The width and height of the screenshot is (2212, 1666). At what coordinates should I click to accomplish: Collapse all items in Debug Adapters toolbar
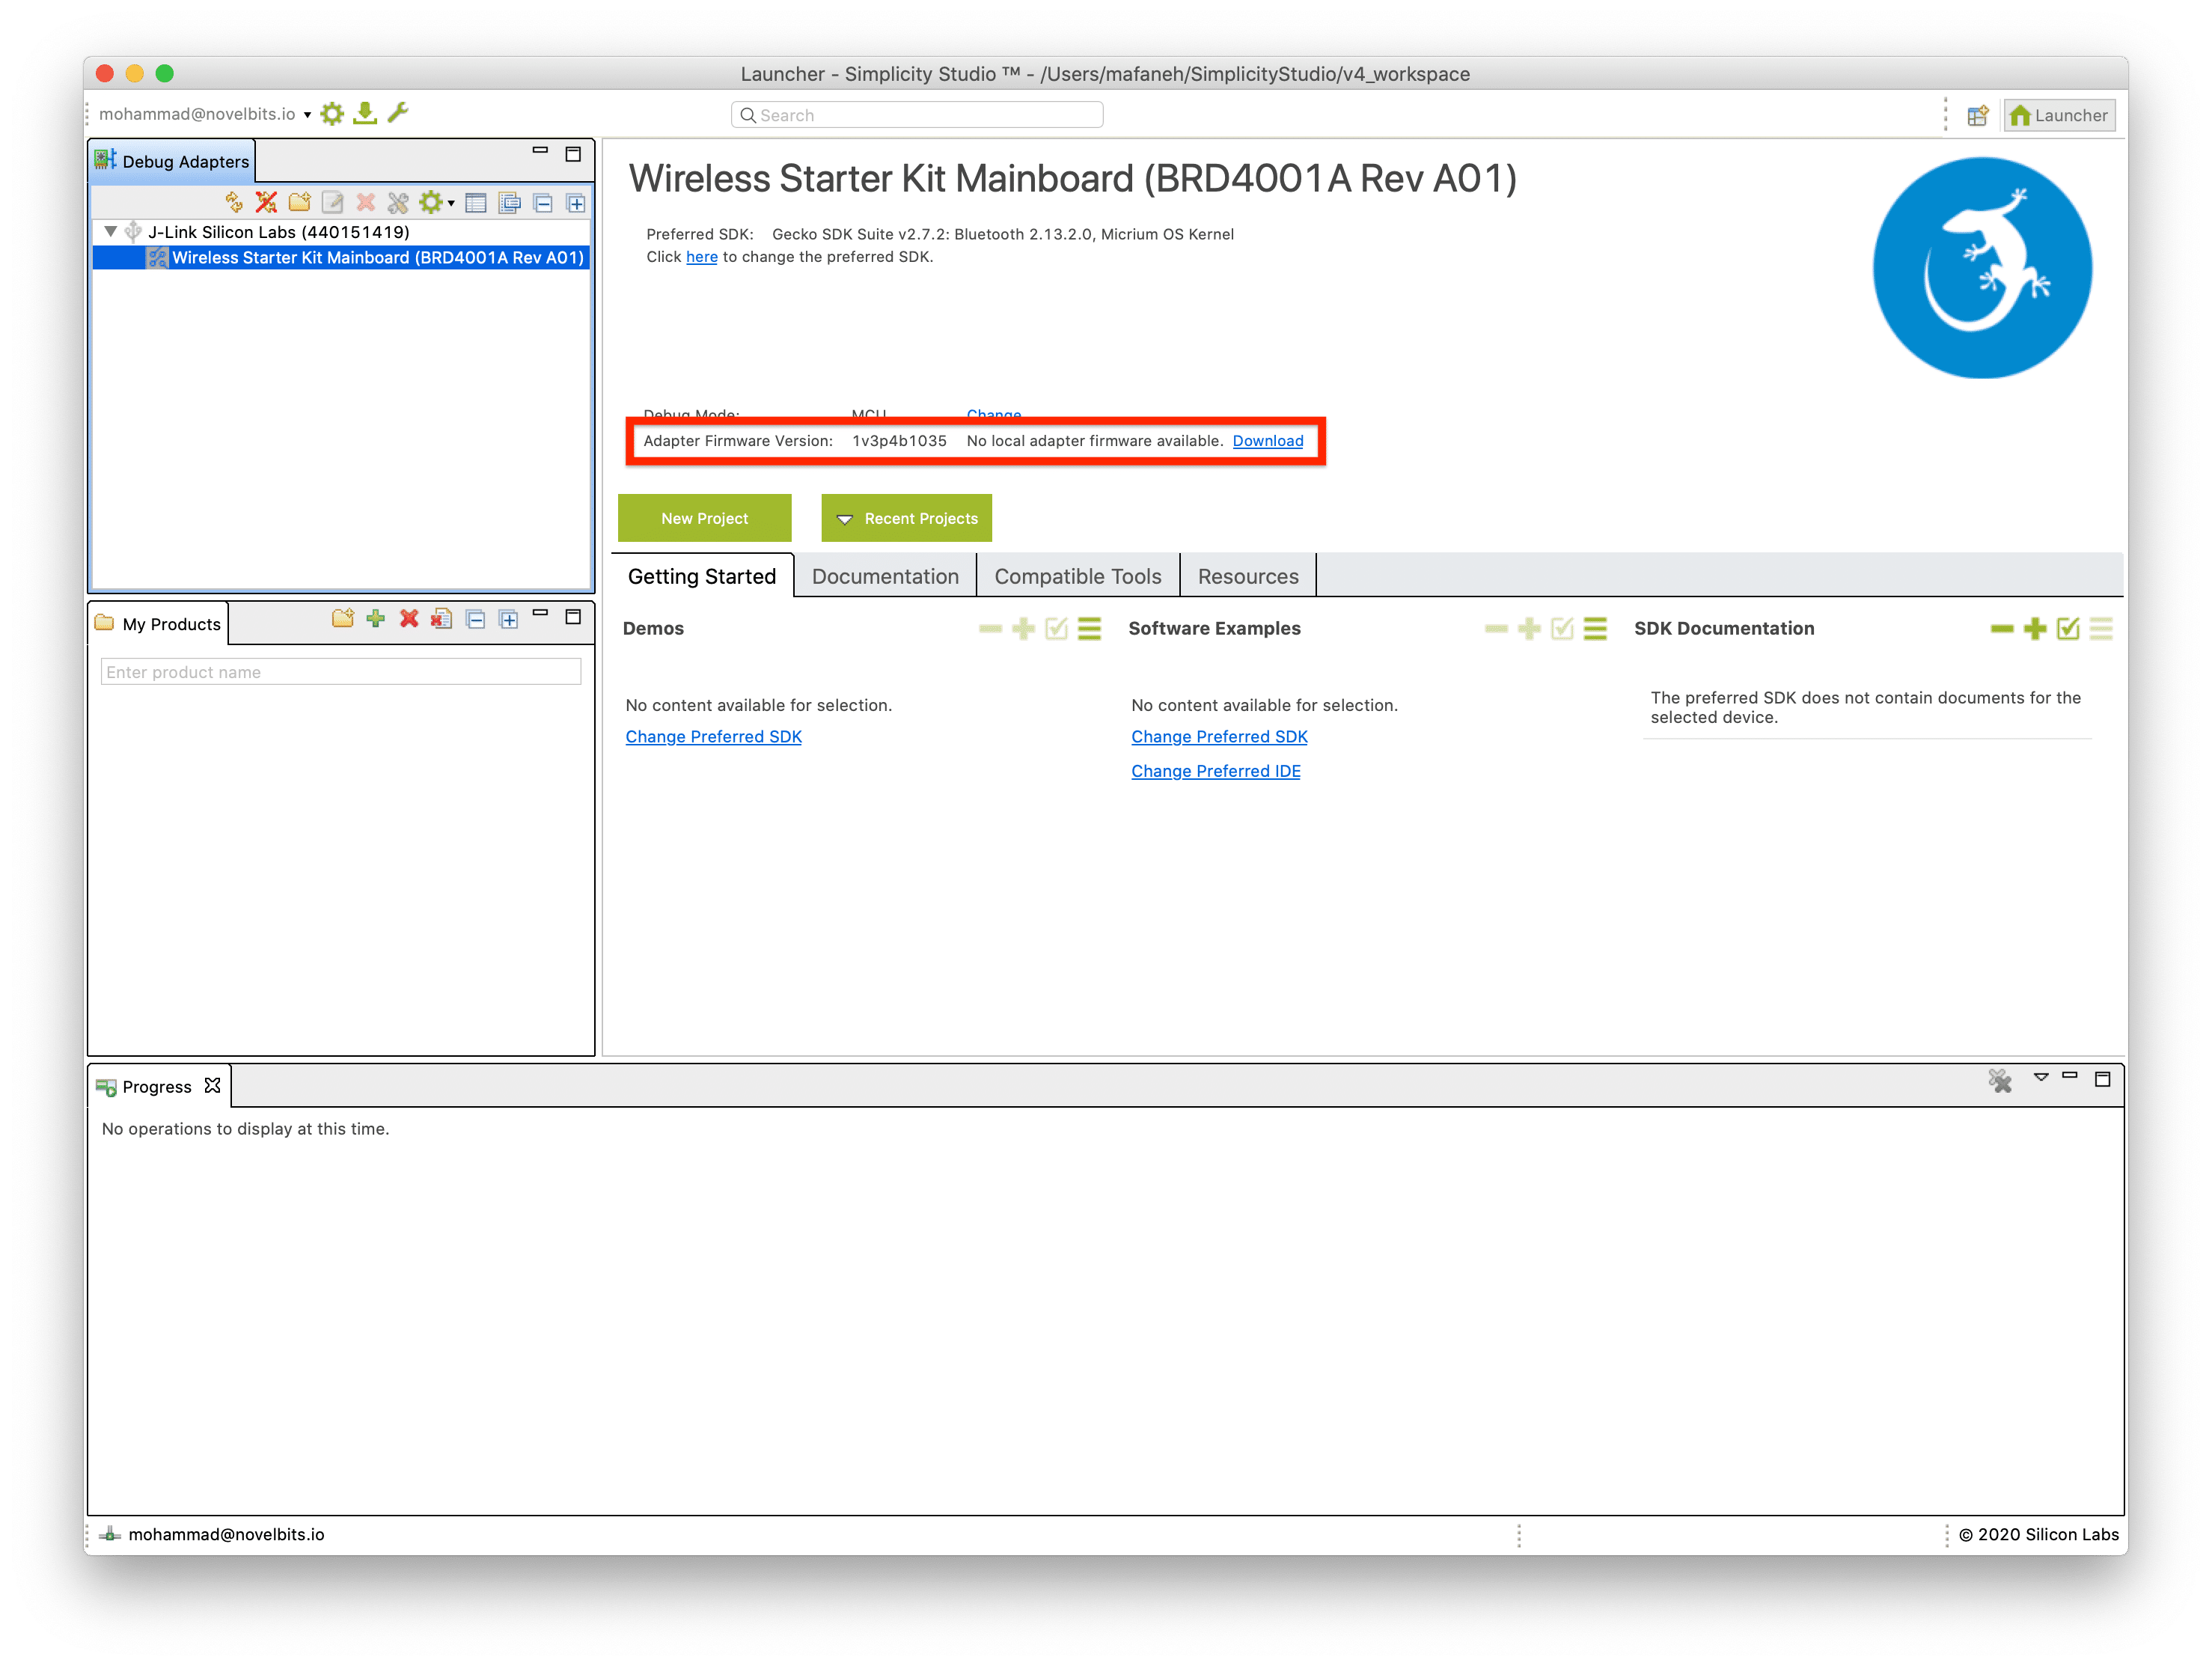543,204
